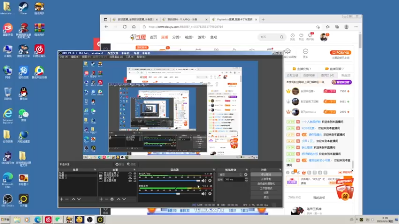Open Douyu client download (客户端) icon
The image size is (399, 224).
(310, 37)
